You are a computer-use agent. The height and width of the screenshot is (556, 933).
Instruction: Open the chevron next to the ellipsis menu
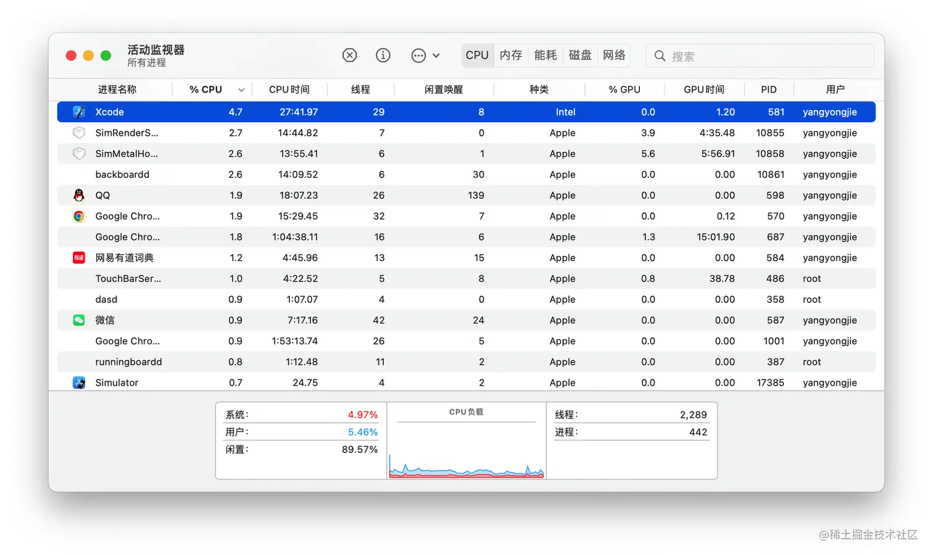coord(436,55)
